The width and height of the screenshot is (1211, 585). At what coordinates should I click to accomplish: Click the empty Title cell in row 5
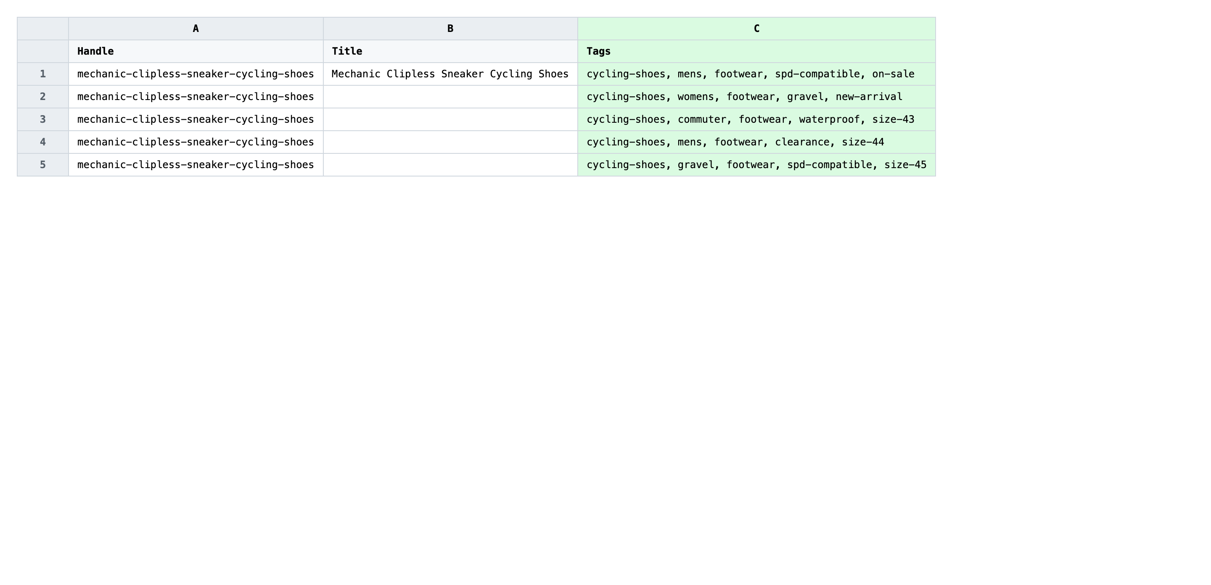[450, 164]
